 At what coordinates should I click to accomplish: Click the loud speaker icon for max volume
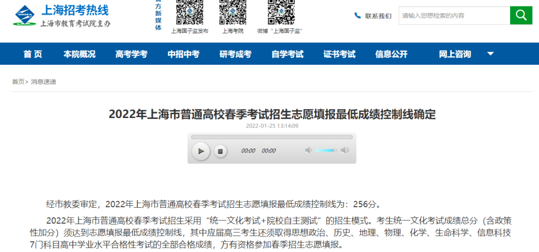pyautogui.click(x=344, y=150)
